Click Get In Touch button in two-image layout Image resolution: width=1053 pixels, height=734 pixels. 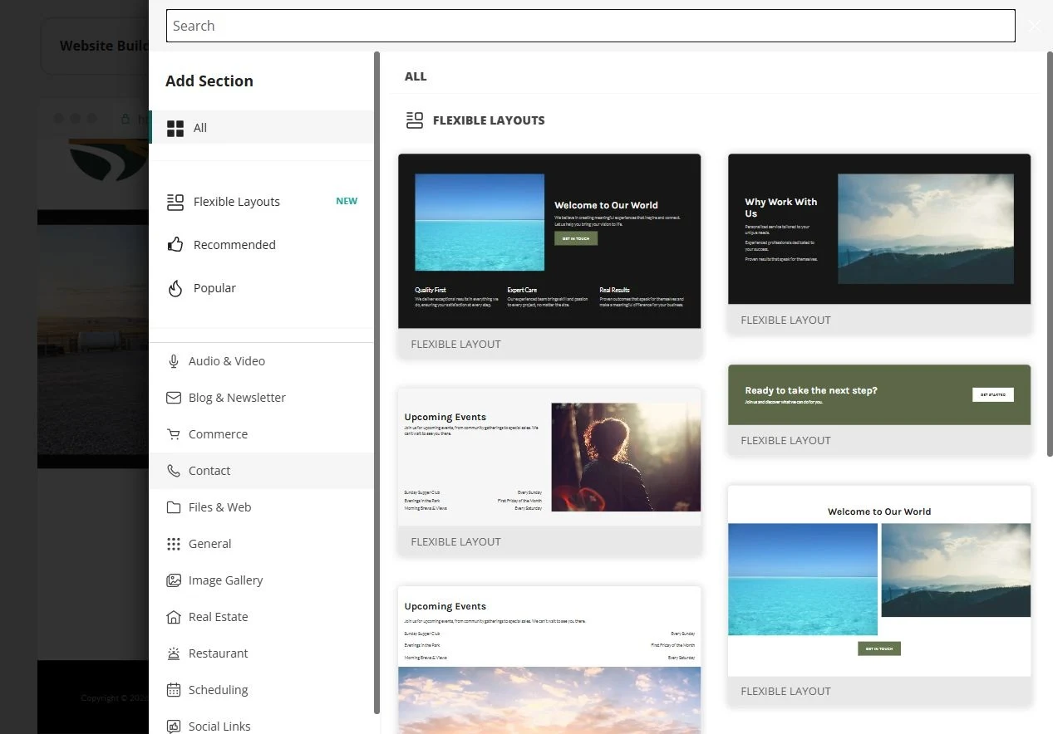879,648
